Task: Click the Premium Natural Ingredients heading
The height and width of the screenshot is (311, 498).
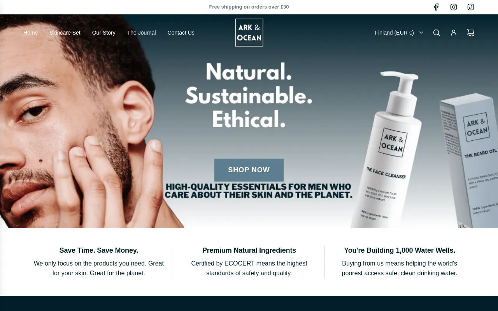Action: 249,250
